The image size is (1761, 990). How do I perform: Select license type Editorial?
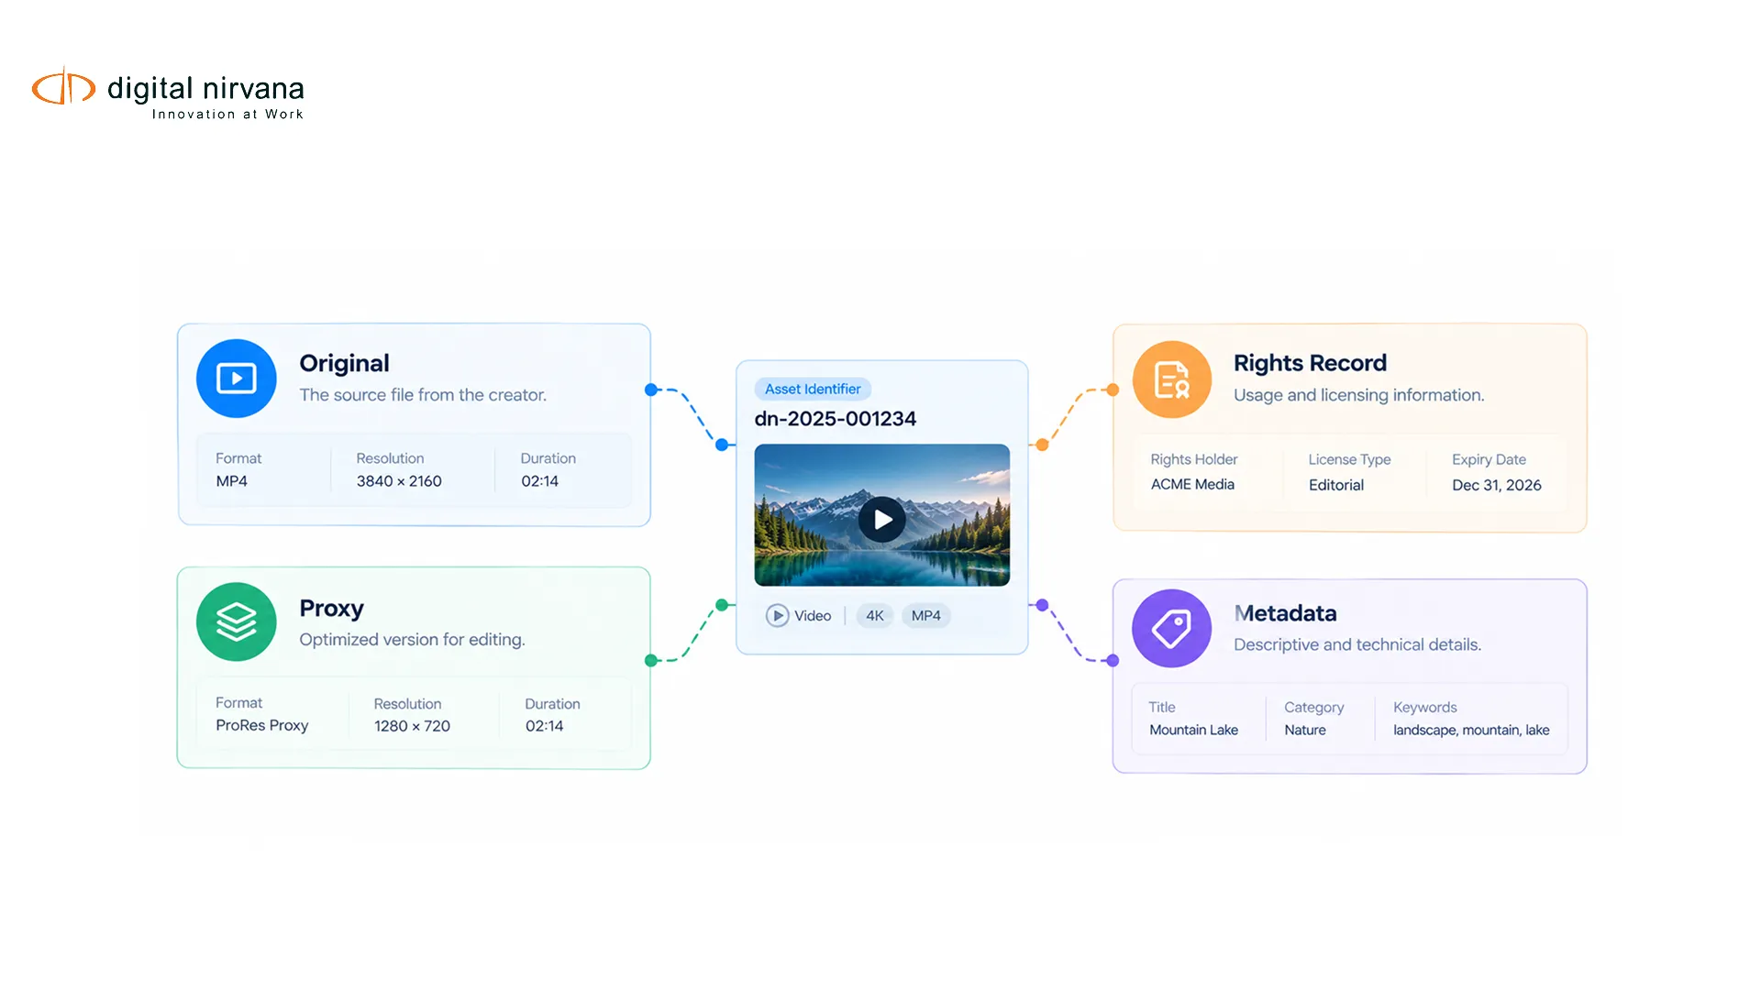(x=1336, y=485)
